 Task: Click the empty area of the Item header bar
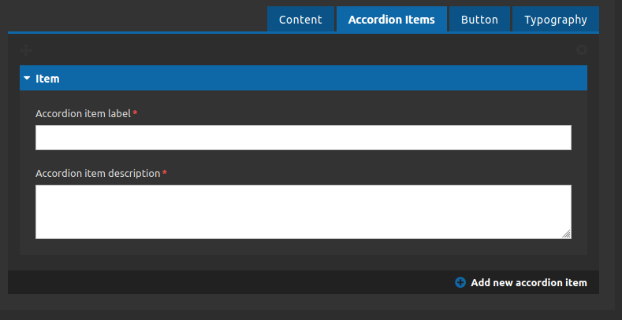click(315, 79)
